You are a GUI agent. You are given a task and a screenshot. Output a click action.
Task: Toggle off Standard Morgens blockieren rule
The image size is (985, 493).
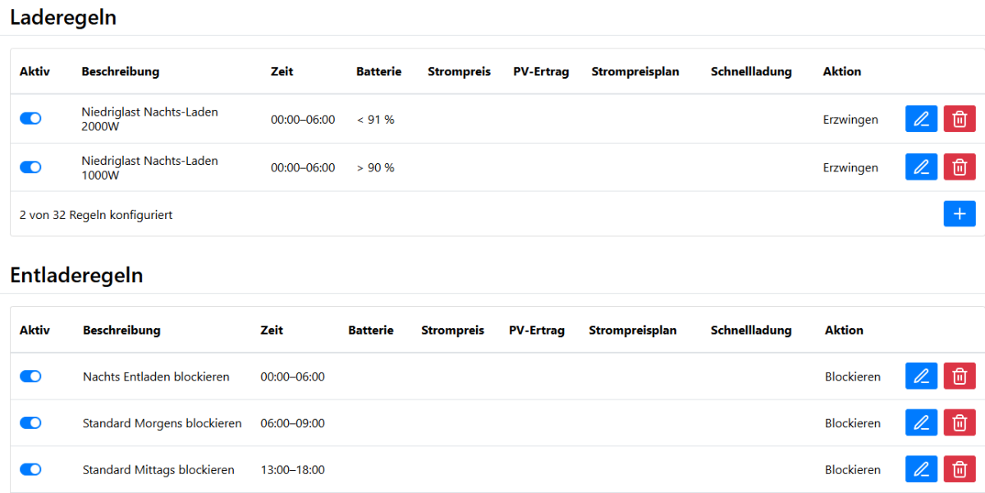[30, 423]
